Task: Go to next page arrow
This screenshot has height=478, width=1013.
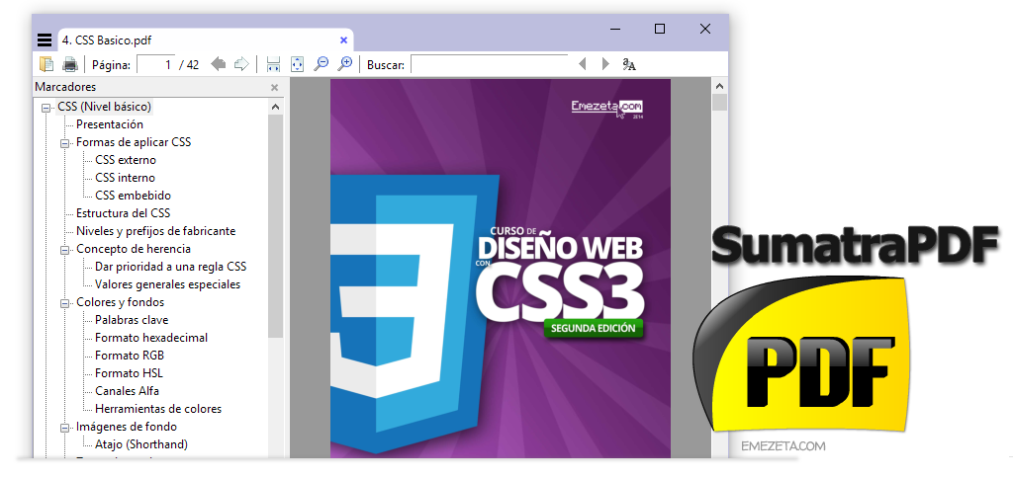Action: click(241, 64)
